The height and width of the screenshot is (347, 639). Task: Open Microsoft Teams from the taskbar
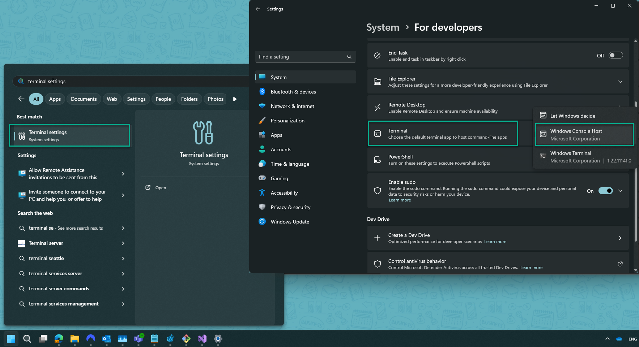click(x=139, y=339)
